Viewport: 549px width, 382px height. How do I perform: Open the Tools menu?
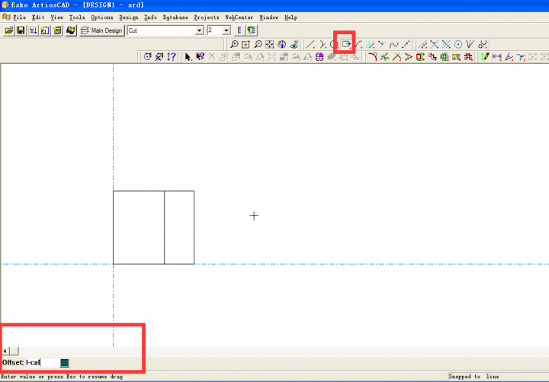[x=77, y=17]
